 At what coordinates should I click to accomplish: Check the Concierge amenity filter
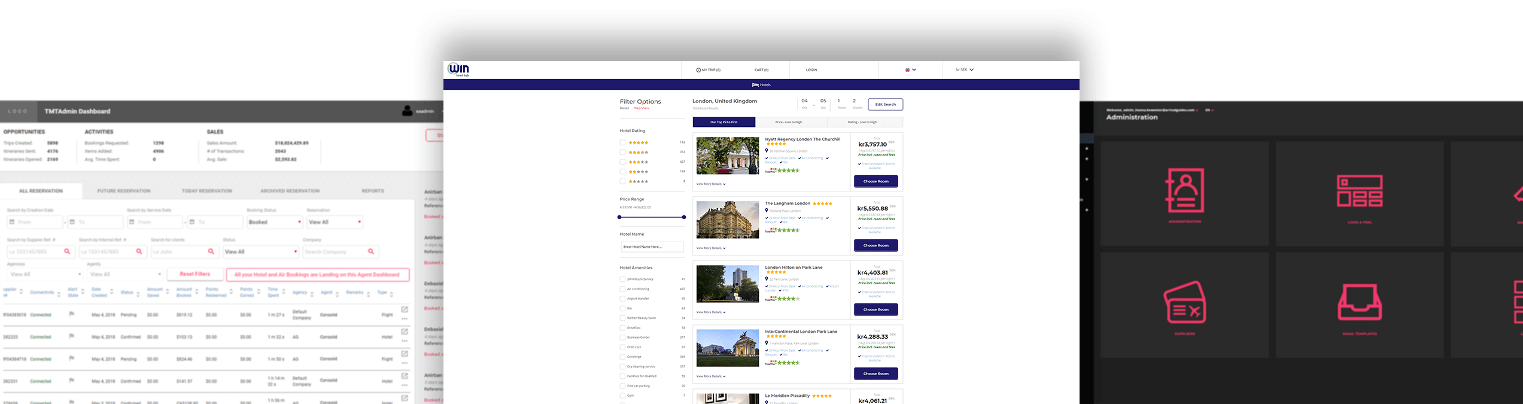(x=622, y=357)
